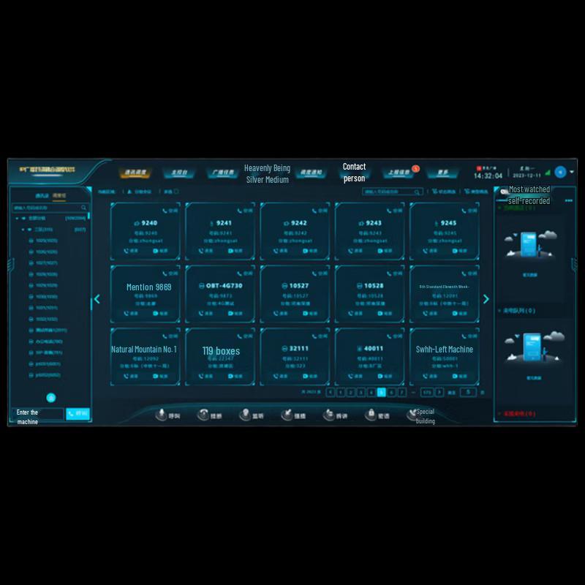This screenshot has height=585, width=585.
Task: Switch to the Heavenly Being Silver Medium tab
Action: 267,173
